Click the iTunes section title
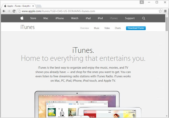 (27, 27)
